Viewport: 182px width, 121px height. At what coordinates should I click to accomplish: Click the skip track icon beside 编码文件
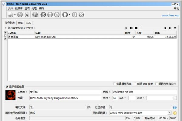click(89, 107)
